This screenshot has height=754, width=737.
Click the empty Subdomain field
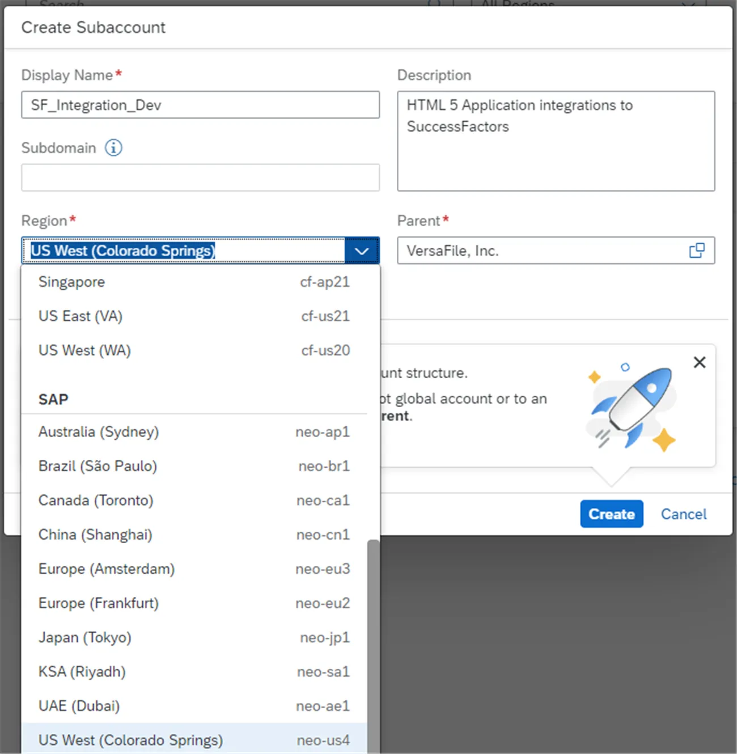pos(200,177)
